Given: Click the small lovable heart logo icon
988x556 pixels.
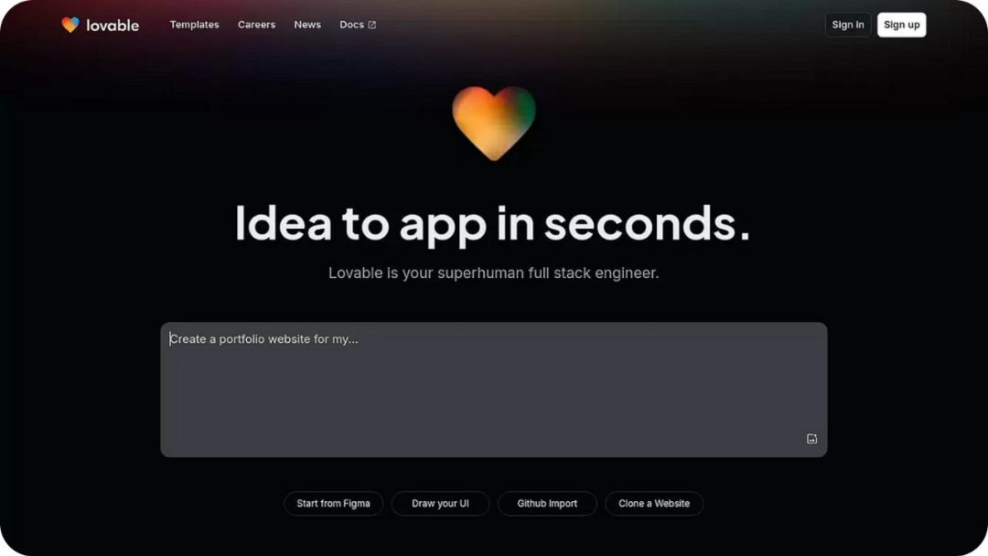Looking at the screenshot, I should click(x=70, y=25).
